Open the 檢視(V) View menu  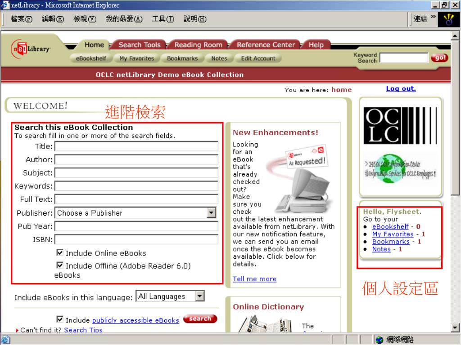(x=85, y=19)
